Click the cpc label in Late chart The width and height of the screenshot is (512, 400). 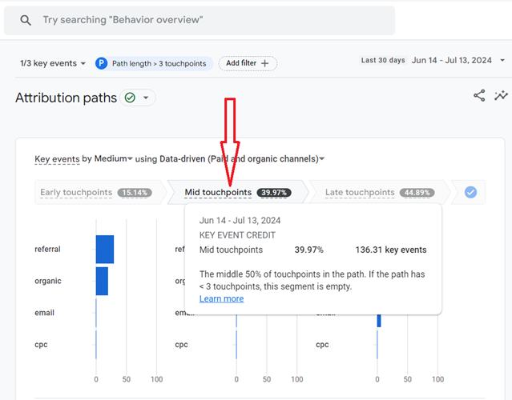[322, 345]
